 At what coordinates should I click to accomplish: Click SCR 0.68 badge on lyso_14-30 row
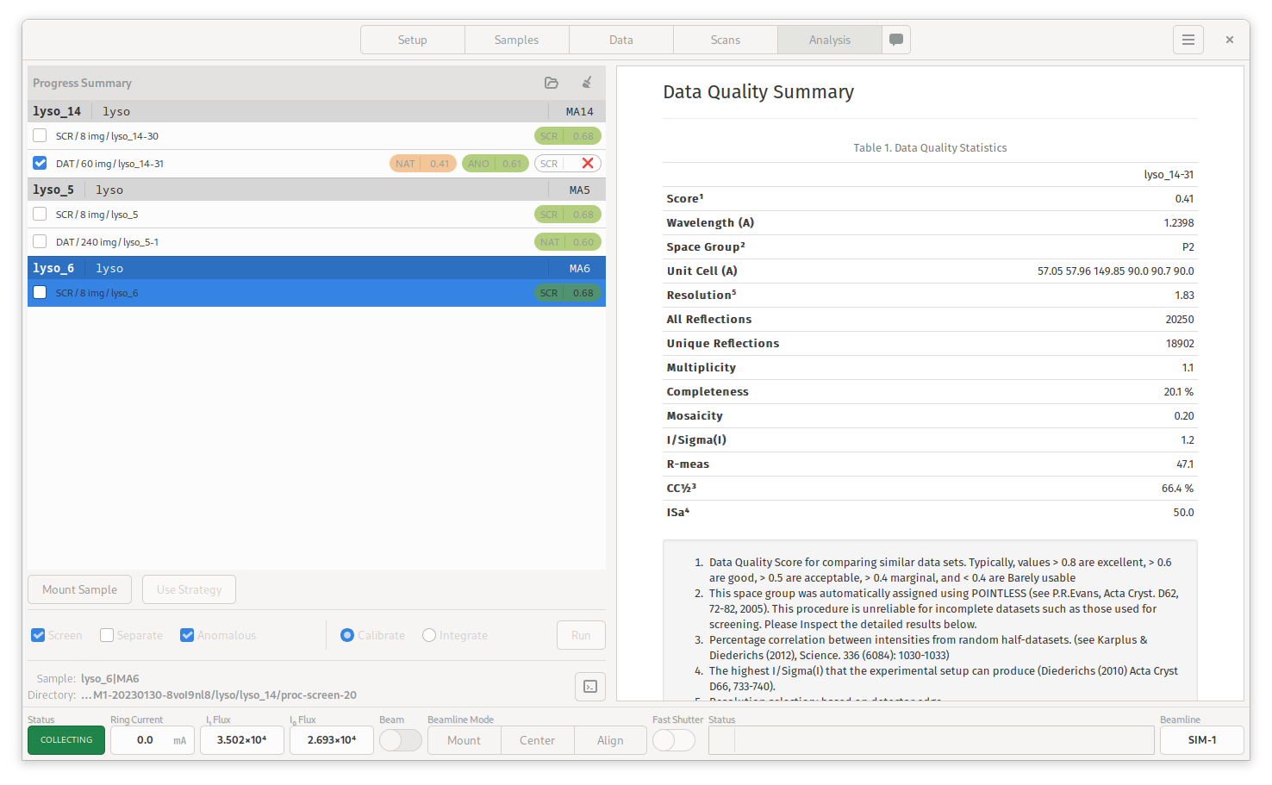(567, 136)
